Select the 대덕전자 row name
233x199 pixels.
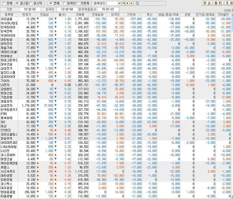[x=6, y=44]
